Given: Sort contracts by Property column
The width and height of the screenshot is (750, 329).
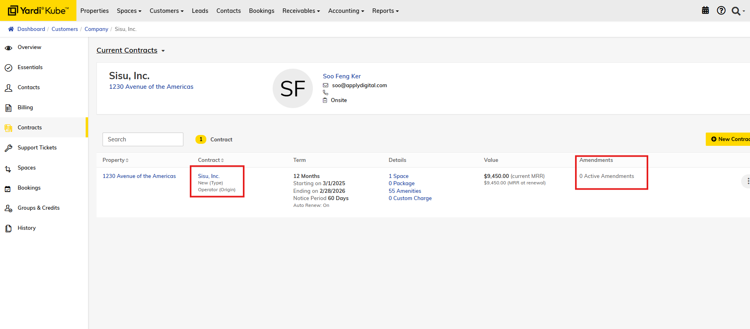Looking at the screenshot, I should coord(115,160).
